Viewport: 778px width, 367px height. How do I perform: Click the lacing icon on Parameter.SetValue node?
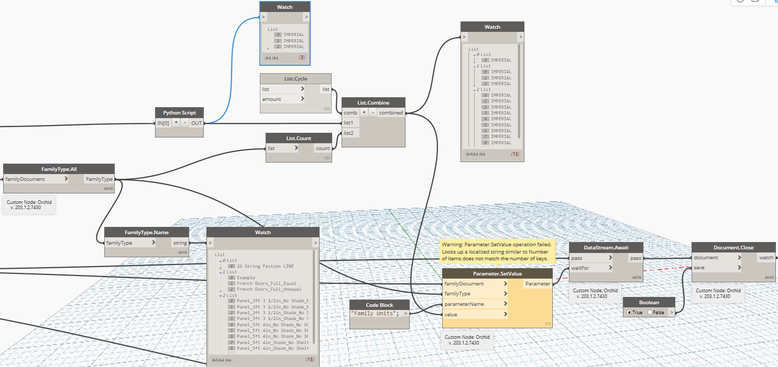point(547,324)
